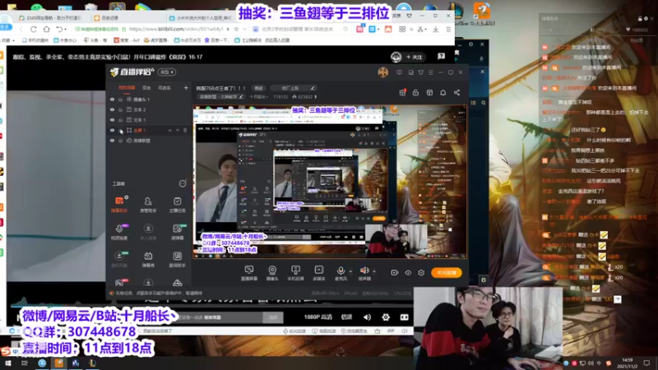Image resolution: width=658 pixels, height=370 pixels.
Task: Delete the 全屏 1 source with trash icon
Action: click(x=185, y=131)
